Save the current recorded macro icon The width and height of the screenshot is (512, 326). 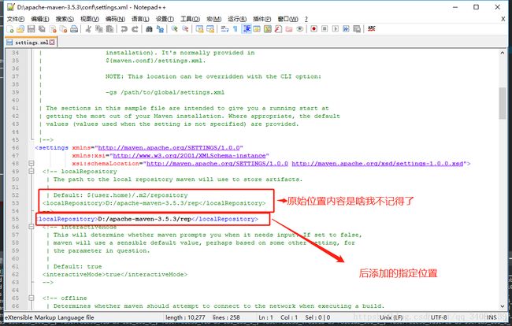pos(357,29)
